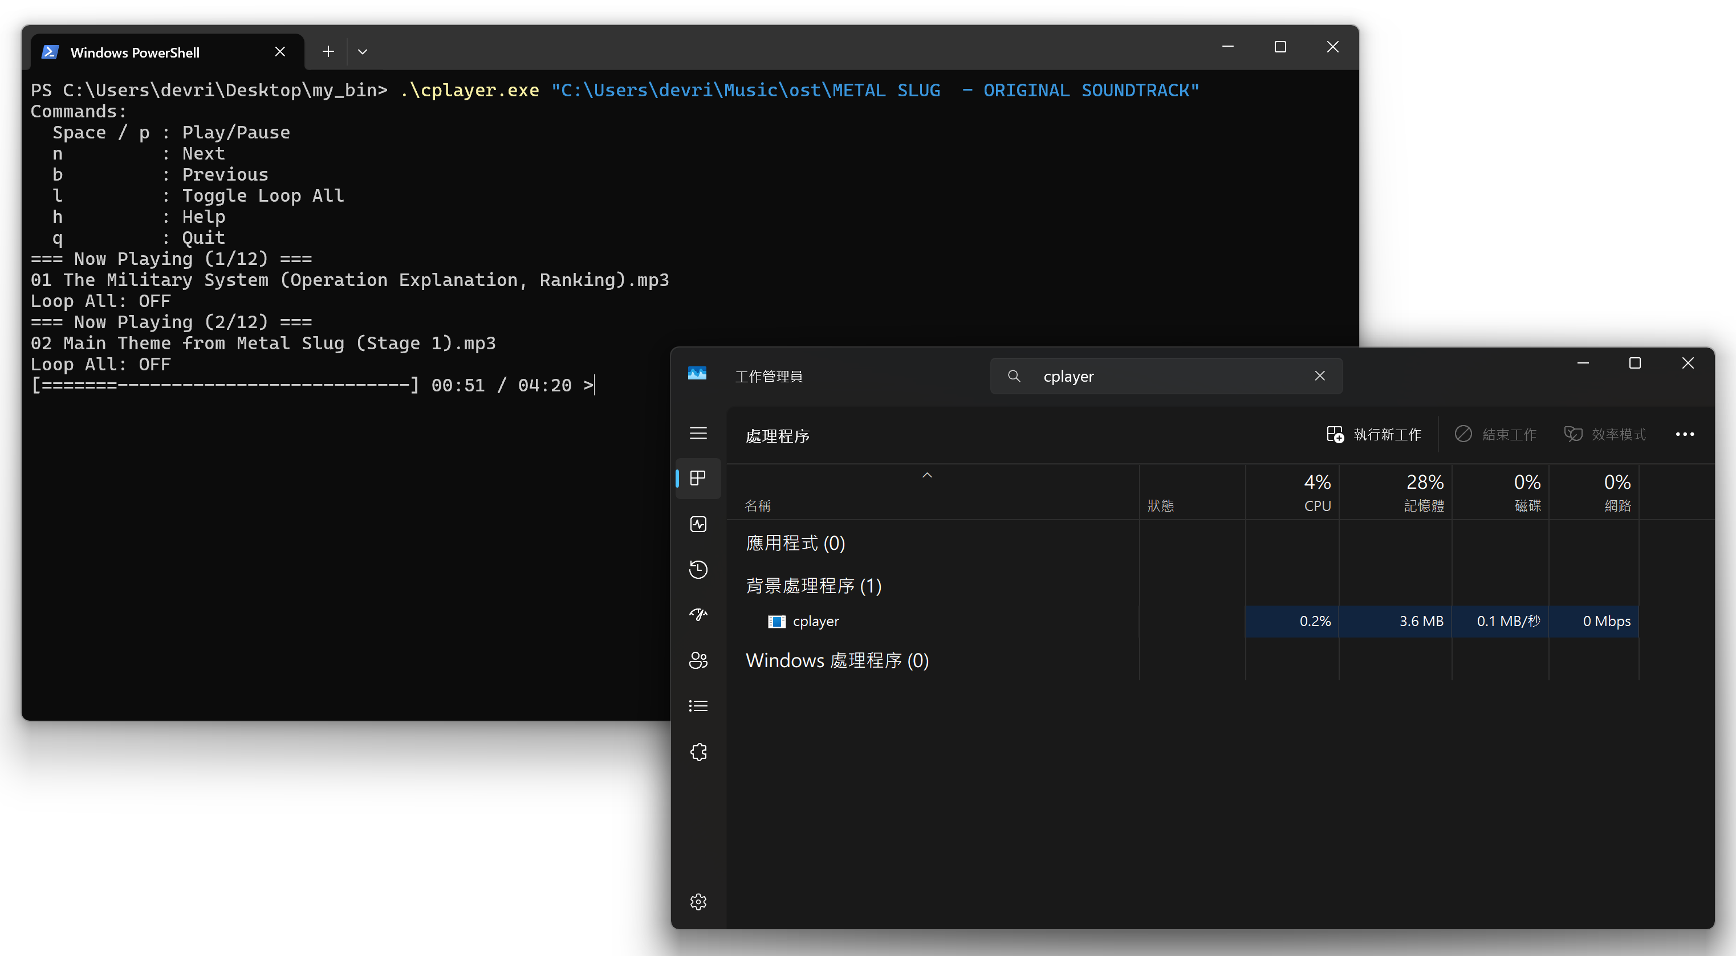Screen dimensions: 1736x956
Task: Open the Details list page icon
Action: 698,705
